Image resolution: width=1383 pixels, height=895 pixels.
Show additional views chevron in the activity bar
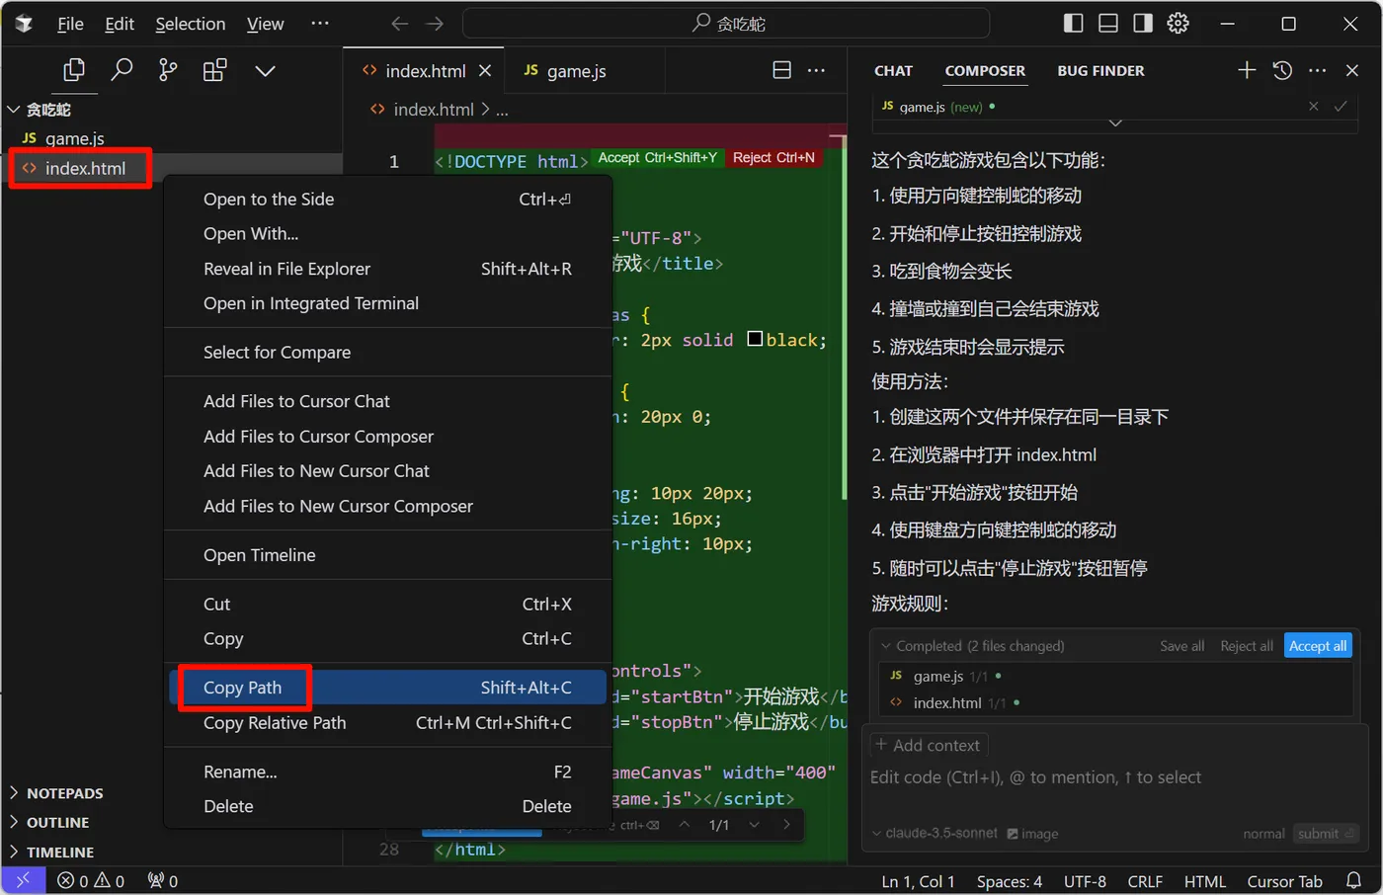point(265,71)
